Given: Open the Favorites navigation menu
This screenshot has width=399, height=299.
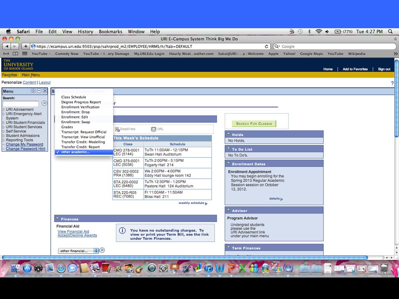Looking at the screenshot, I should tap(10, 75).
